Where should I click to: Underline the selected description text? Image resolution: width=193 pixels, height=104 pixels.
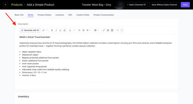(x=60, y=30)
